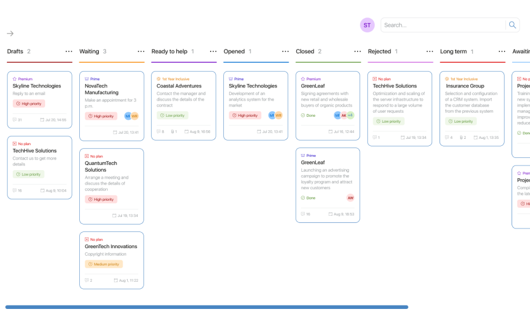Open Rejected column options menu
The height and width of the screenshot is (313, 530).
point(429,51)
